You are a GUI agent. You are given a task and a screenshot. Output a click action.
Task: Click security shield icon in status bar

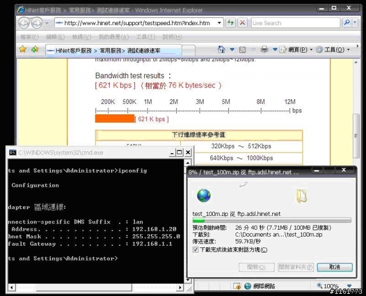237,286
